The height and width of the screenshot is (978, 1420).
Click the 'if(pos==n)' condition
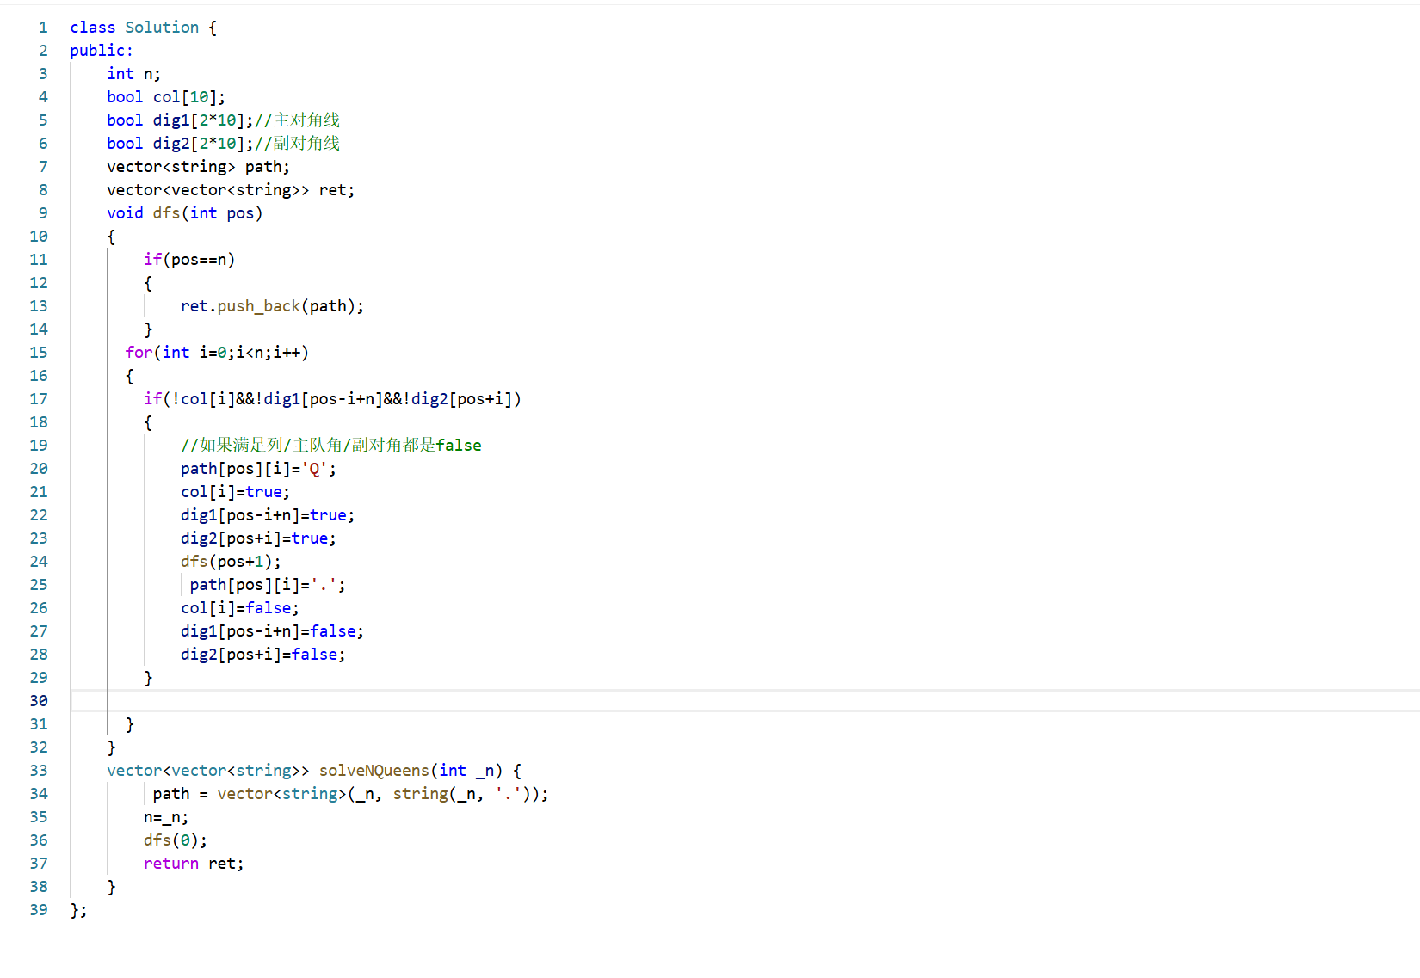189,260
